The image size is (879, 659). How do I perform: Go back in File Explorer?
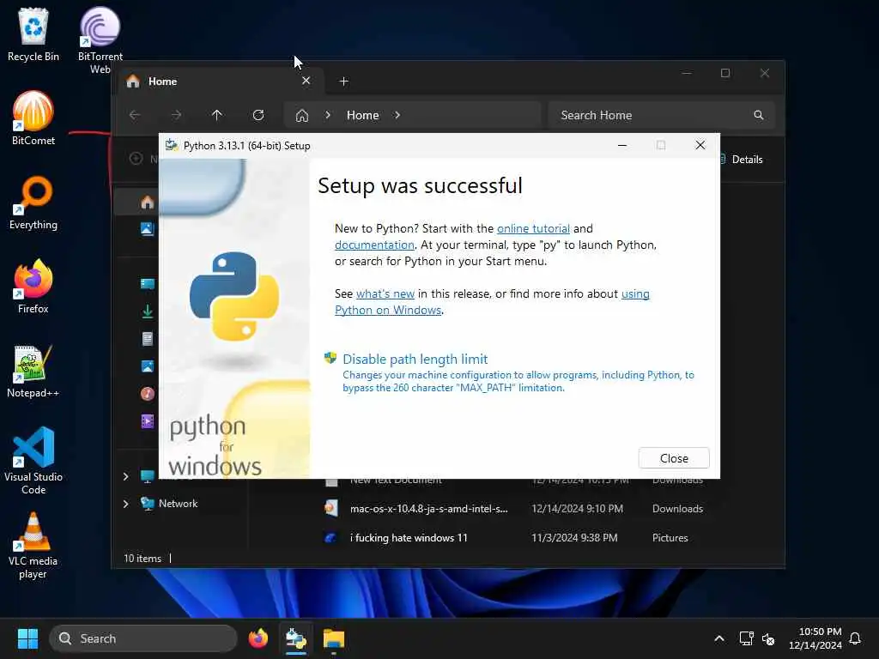[x=135, y=115]
